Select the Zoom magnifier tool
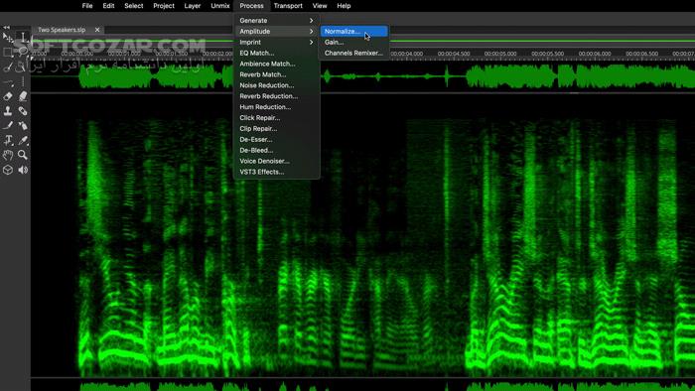Screen dimensions: 695x391 coord(23,155)
